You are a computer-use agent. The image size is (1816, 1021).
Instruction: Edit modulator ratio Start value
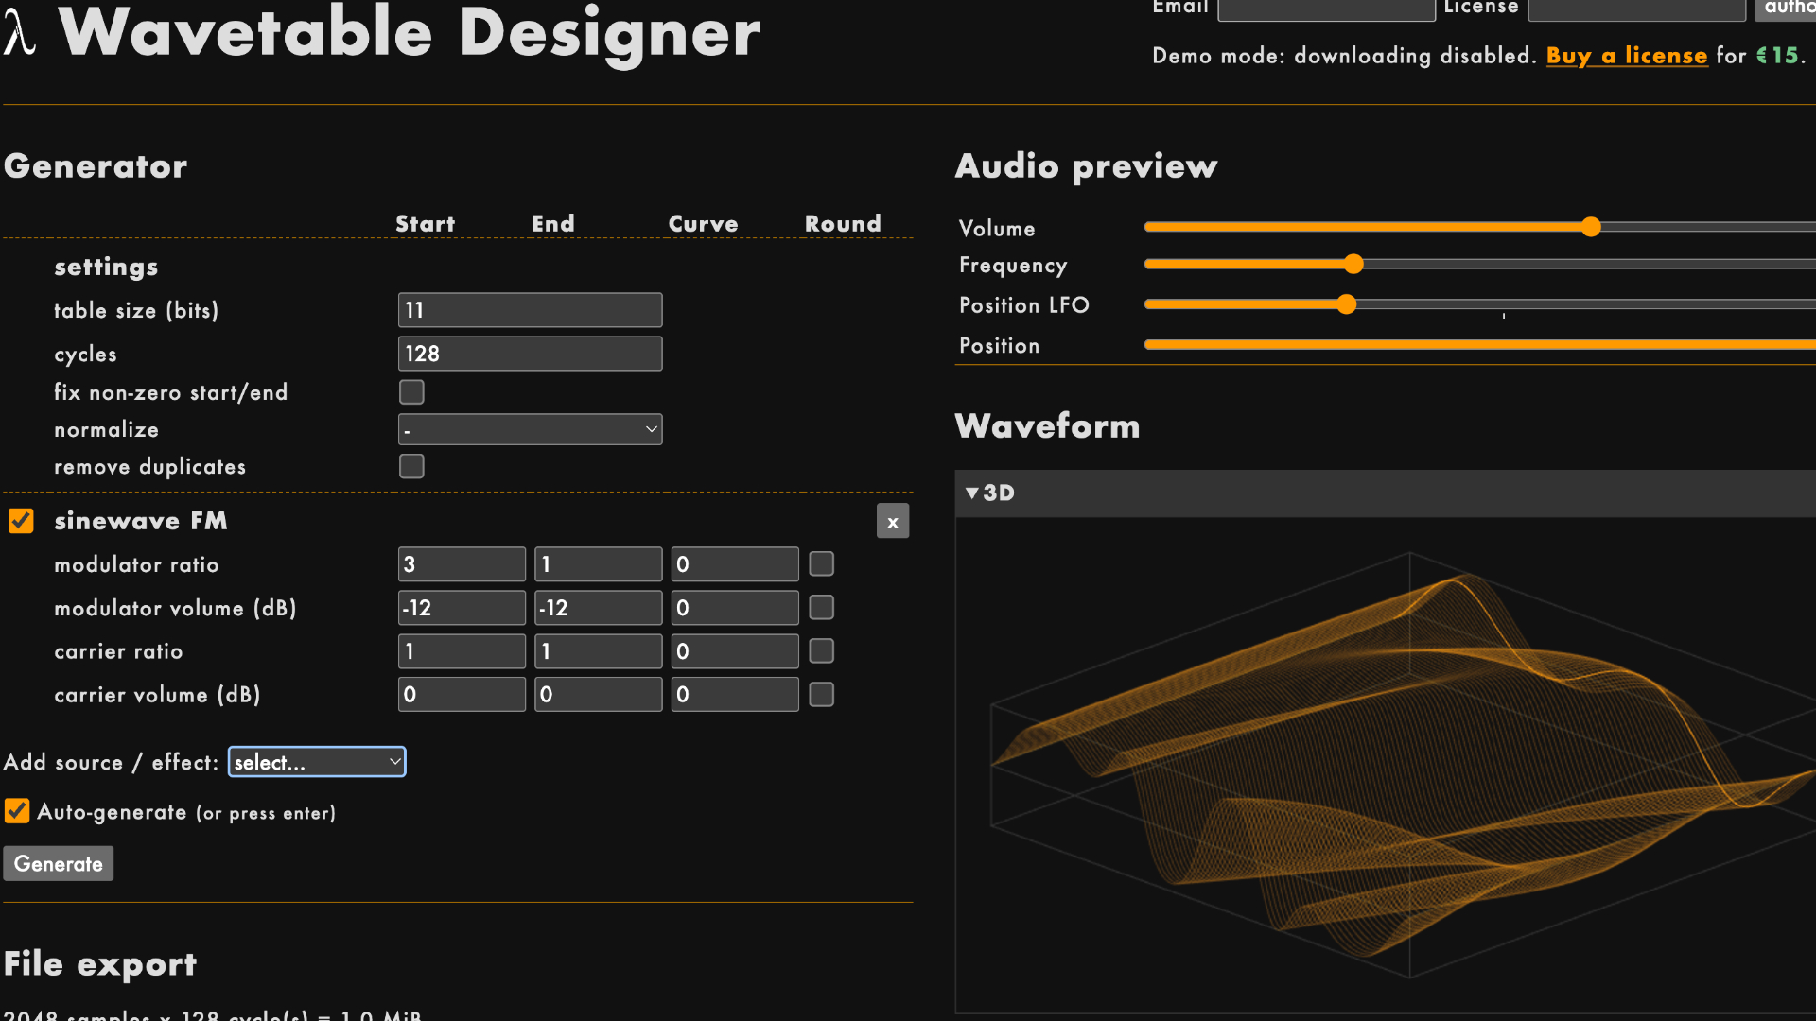click(462, 564)
